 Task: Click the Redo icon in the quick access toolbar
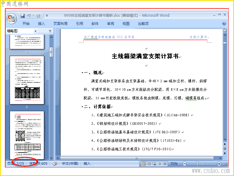38,16
